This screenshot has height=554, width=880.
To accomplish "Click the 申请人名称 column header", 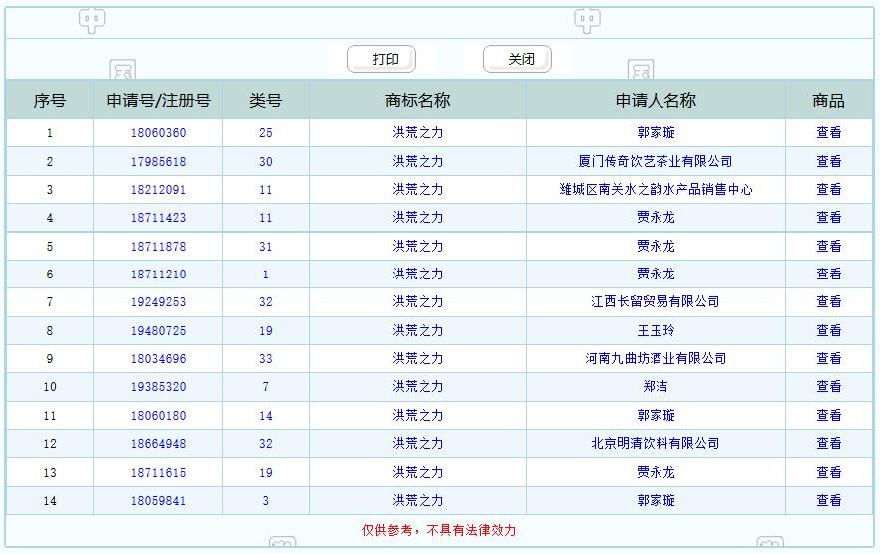I will click(656, 101).
